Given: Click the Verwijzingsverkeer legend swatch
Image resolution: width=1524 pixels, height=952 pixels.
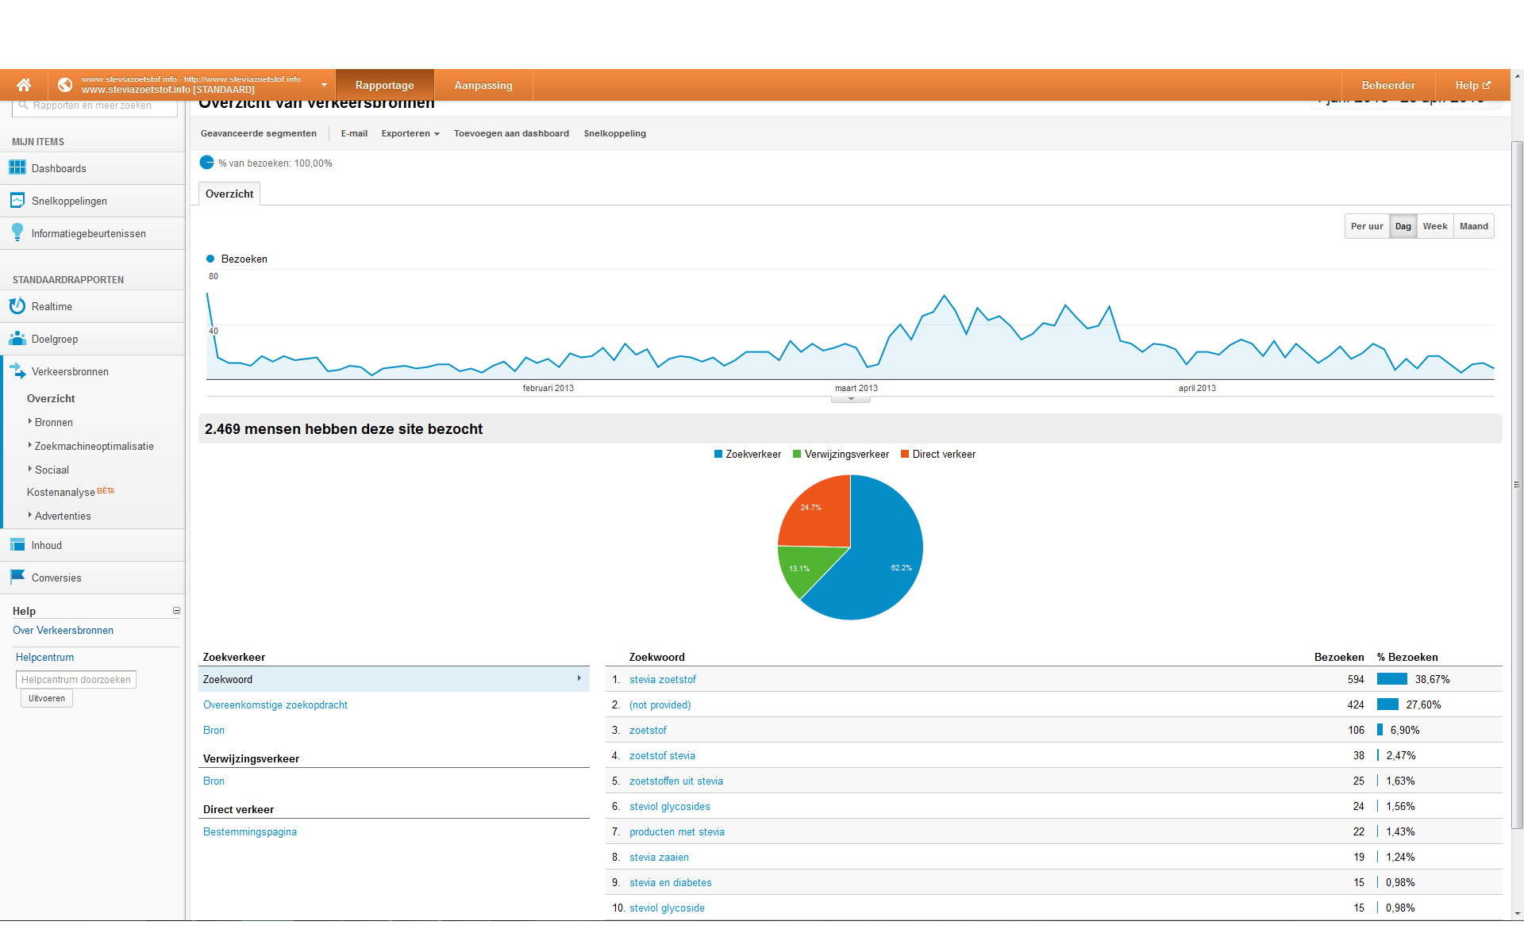Looking at the screenshot, I should pyautogui.click(x=797, y=454).
